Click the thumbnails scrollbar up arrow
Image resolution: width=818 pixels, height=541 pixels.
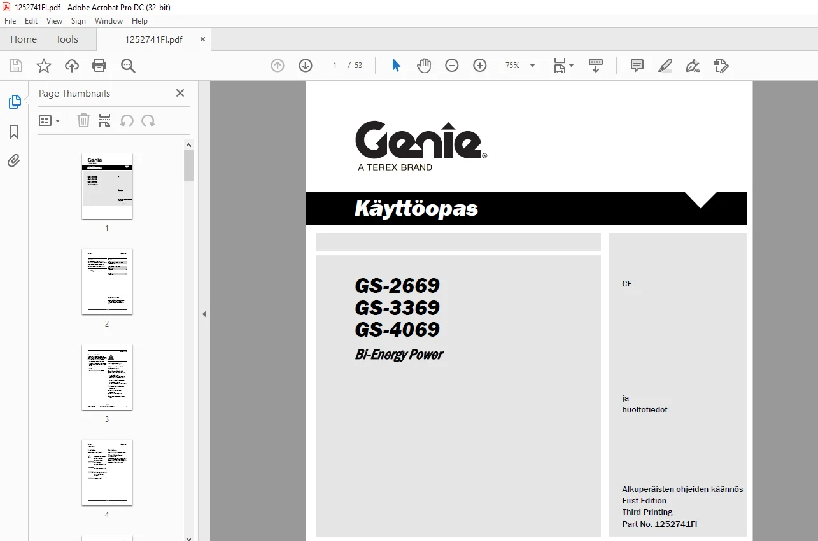189,145
